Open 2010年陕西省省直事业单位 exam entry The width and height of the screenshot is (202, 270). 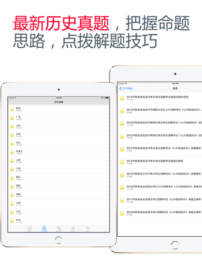[160, 213]
